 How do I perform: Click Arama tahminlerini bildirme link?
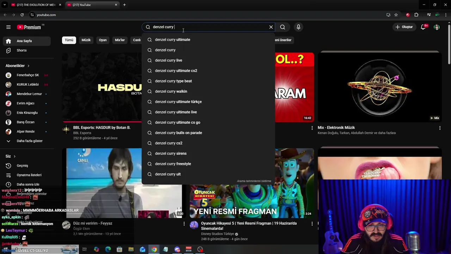pos(254,181)
